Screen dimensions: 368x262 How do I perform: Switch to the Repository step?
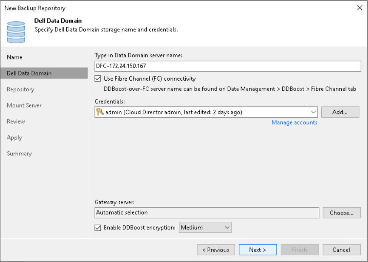(20, 89)
